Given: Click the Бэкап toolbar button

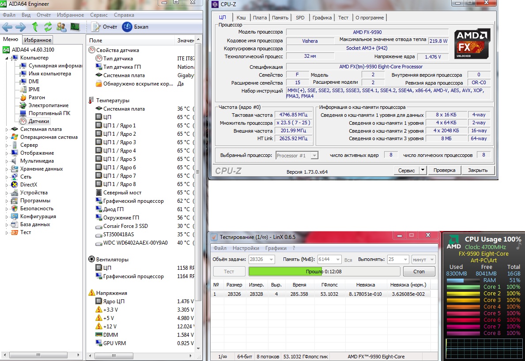Looking at the screenshot, I should [x=136, y=27].
